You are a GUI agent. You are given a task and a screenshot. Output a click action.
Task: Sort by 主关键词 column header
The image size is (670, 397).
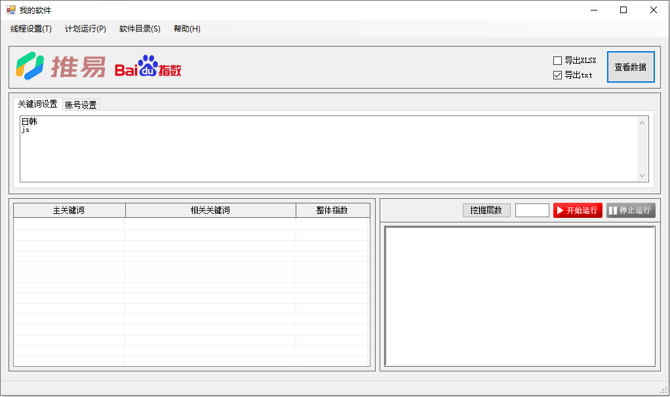tap(69, 210)
